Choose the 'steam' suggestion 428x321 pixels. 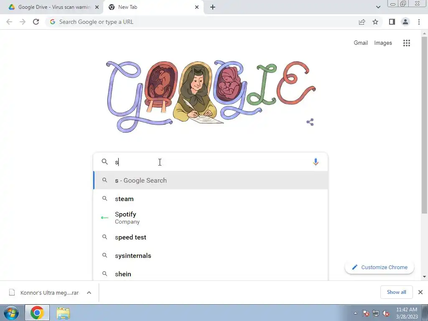(211, 199)
